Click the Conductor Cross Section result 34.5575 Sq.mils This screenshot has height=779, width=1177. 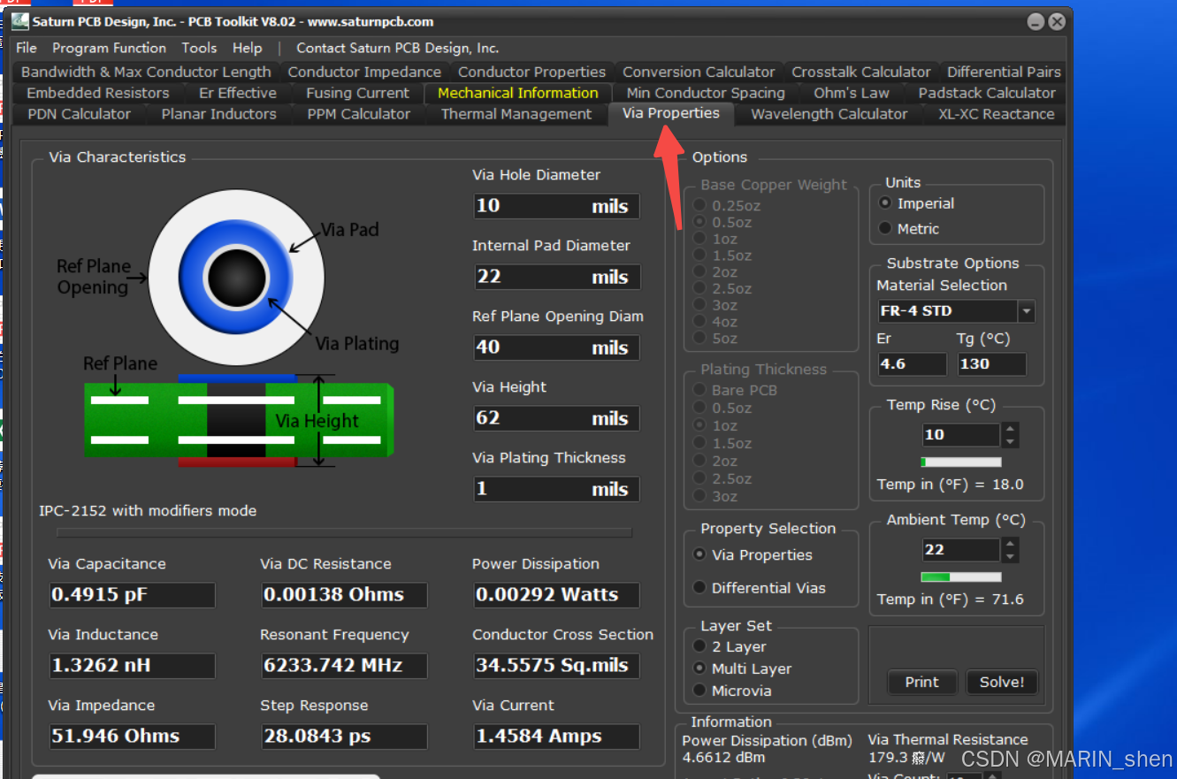[x=556, y=666]
